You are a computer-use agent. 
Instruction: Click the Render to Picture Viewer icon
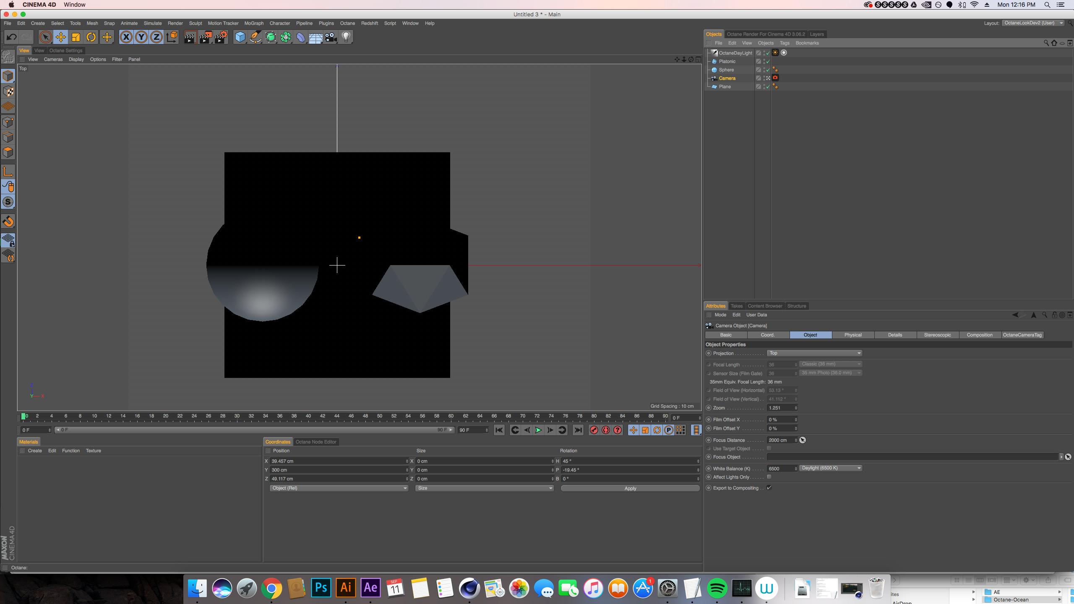pos(205,37)
